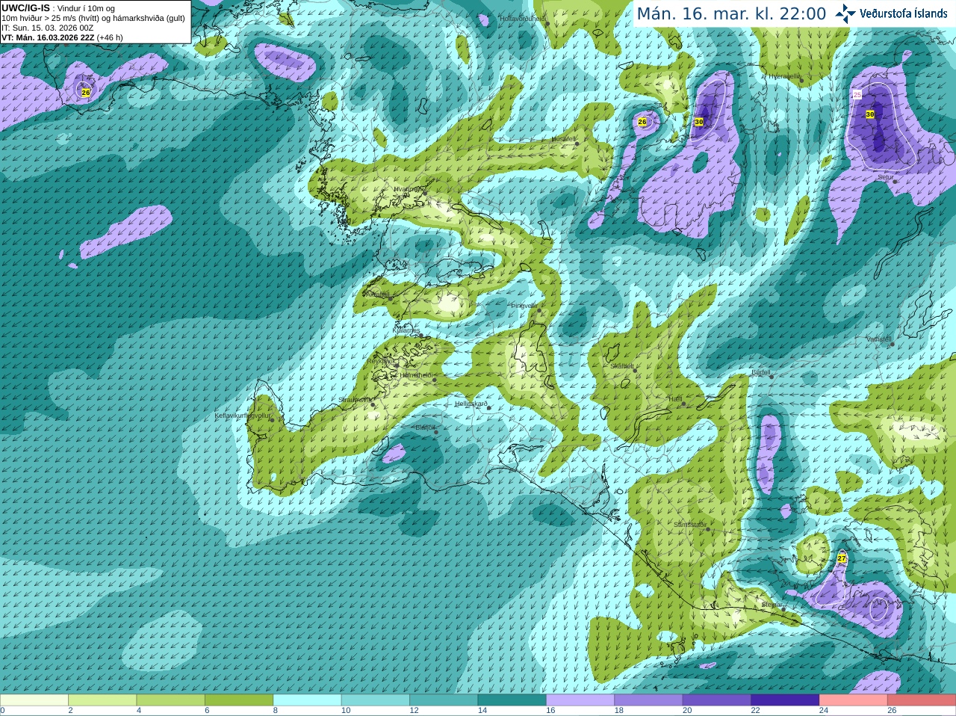Click the legend scale value 16

click(550, 711)
